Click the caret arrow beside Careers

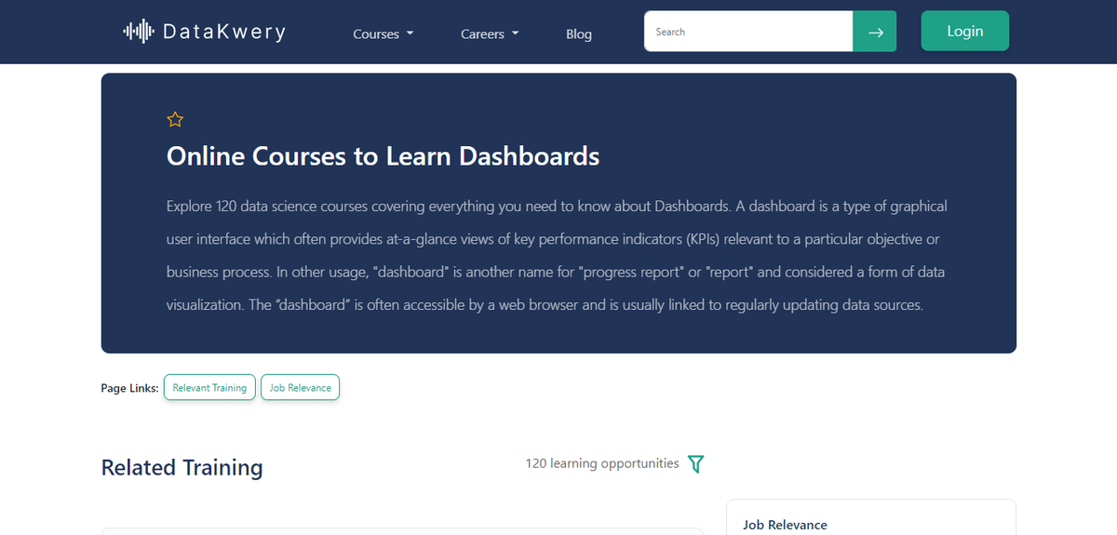[516, 34]
